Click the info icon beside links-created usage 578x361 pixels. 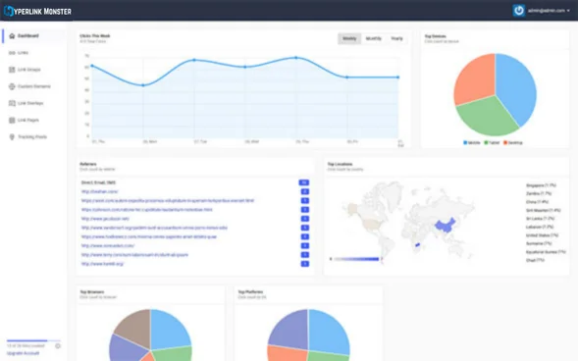58,346
